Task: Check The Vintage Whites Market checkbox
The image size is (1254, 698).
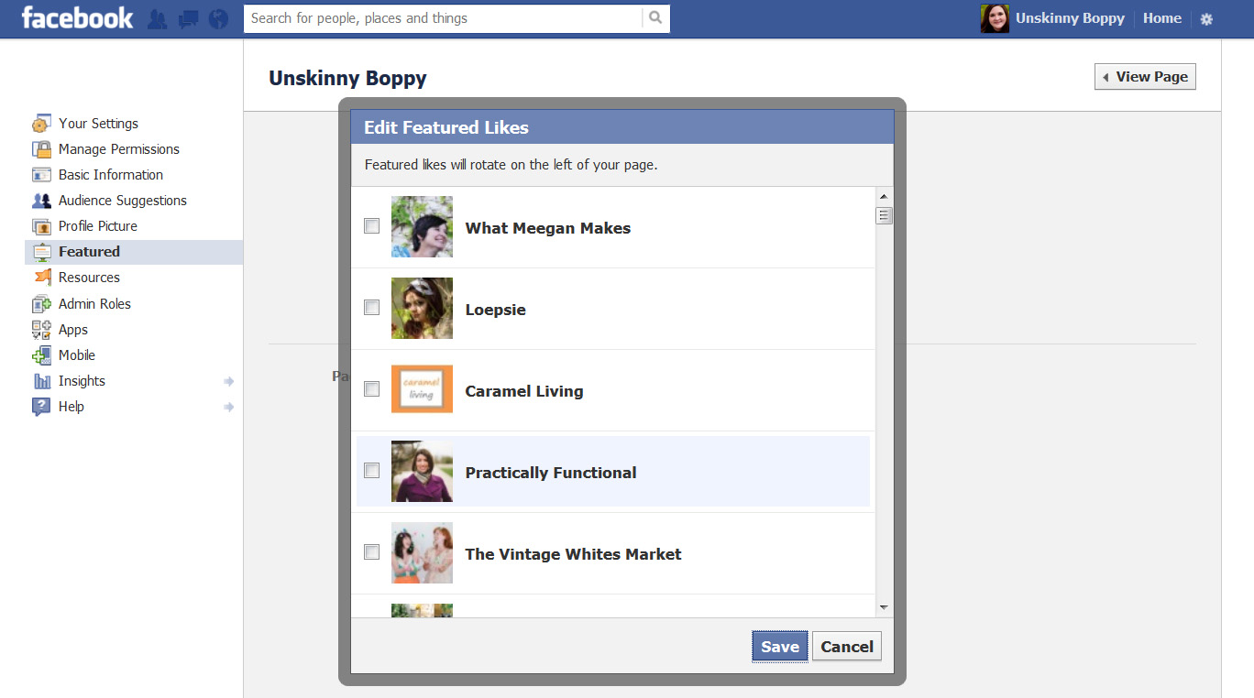Action: (371, 552)
